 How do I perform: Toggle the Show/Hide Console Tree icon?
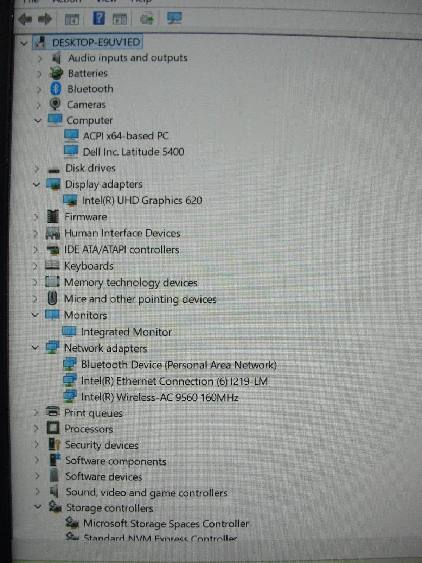click(72, 19)
